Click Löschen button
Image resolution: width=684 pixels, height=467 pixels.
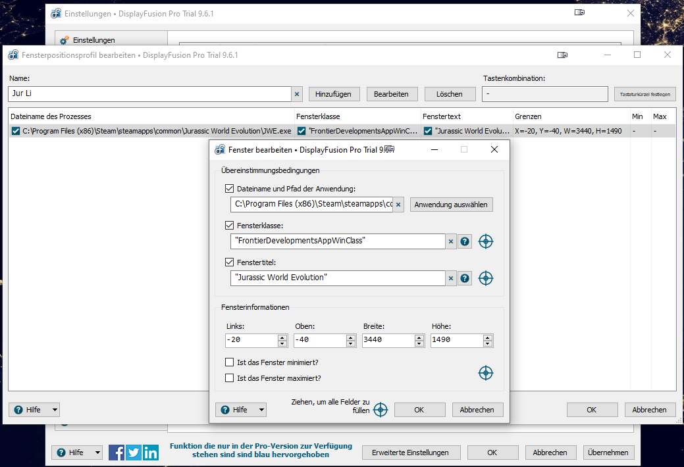450,94
